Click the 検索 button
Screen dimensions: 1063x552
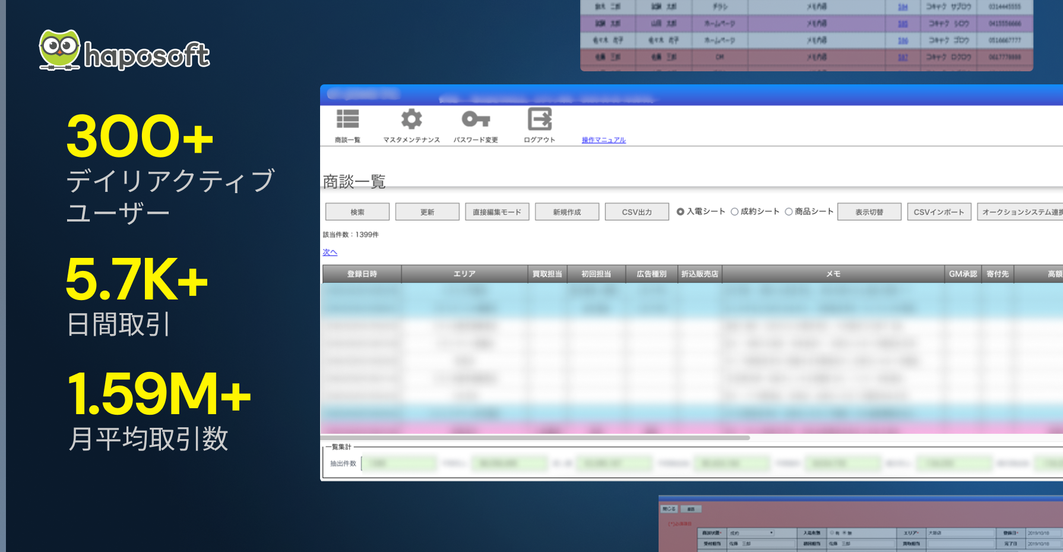pyautogui.click(x=358, y=212)
